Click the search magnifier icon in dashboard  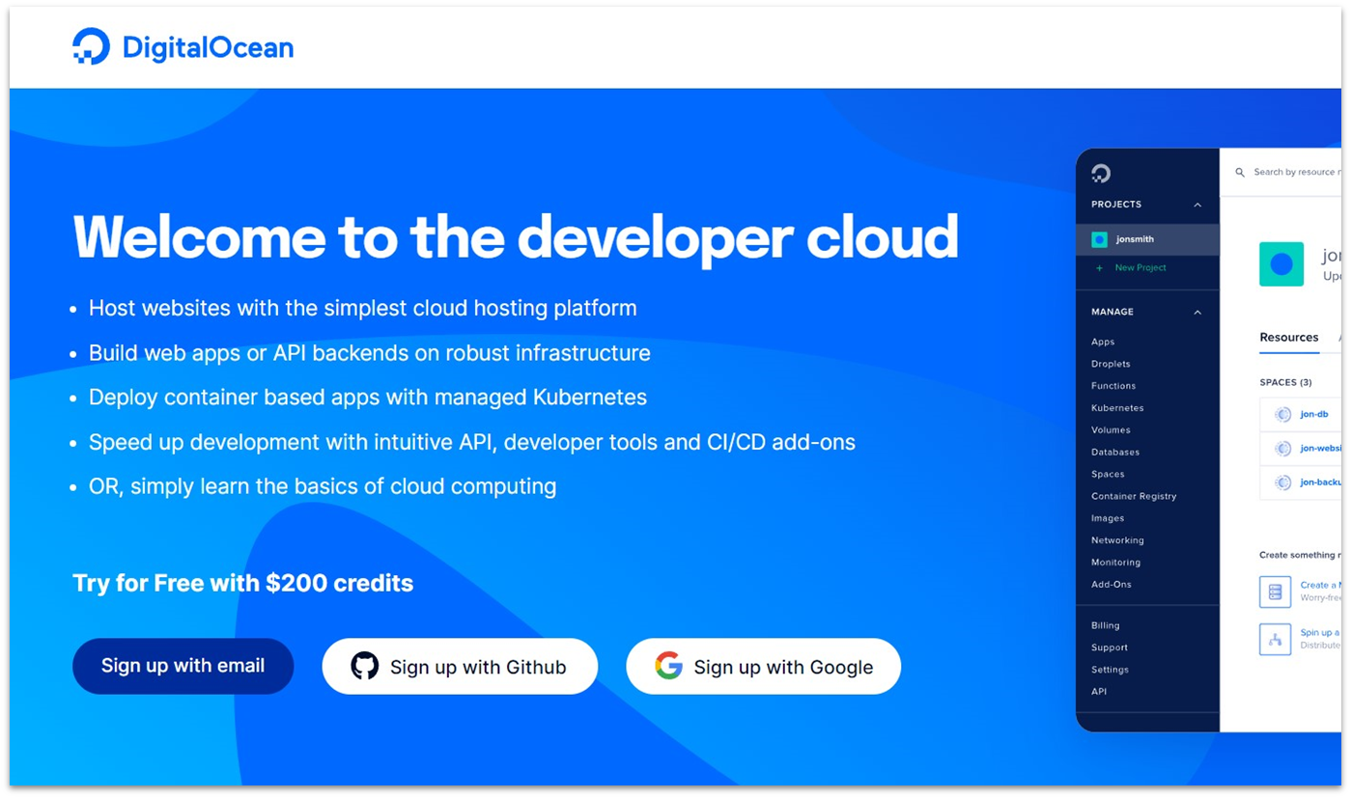[1240, 173]
